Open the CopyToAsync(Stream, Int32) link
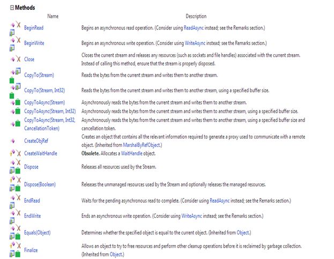 tap(50, 112)
